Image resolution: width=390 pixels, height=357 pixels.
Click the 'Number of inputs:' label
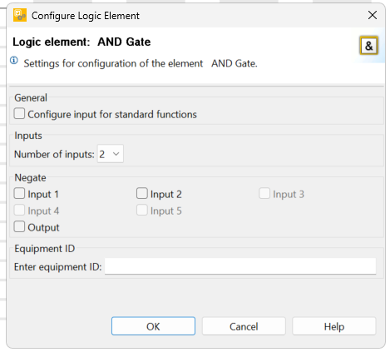pyautogui.click(x=54, y=154)
